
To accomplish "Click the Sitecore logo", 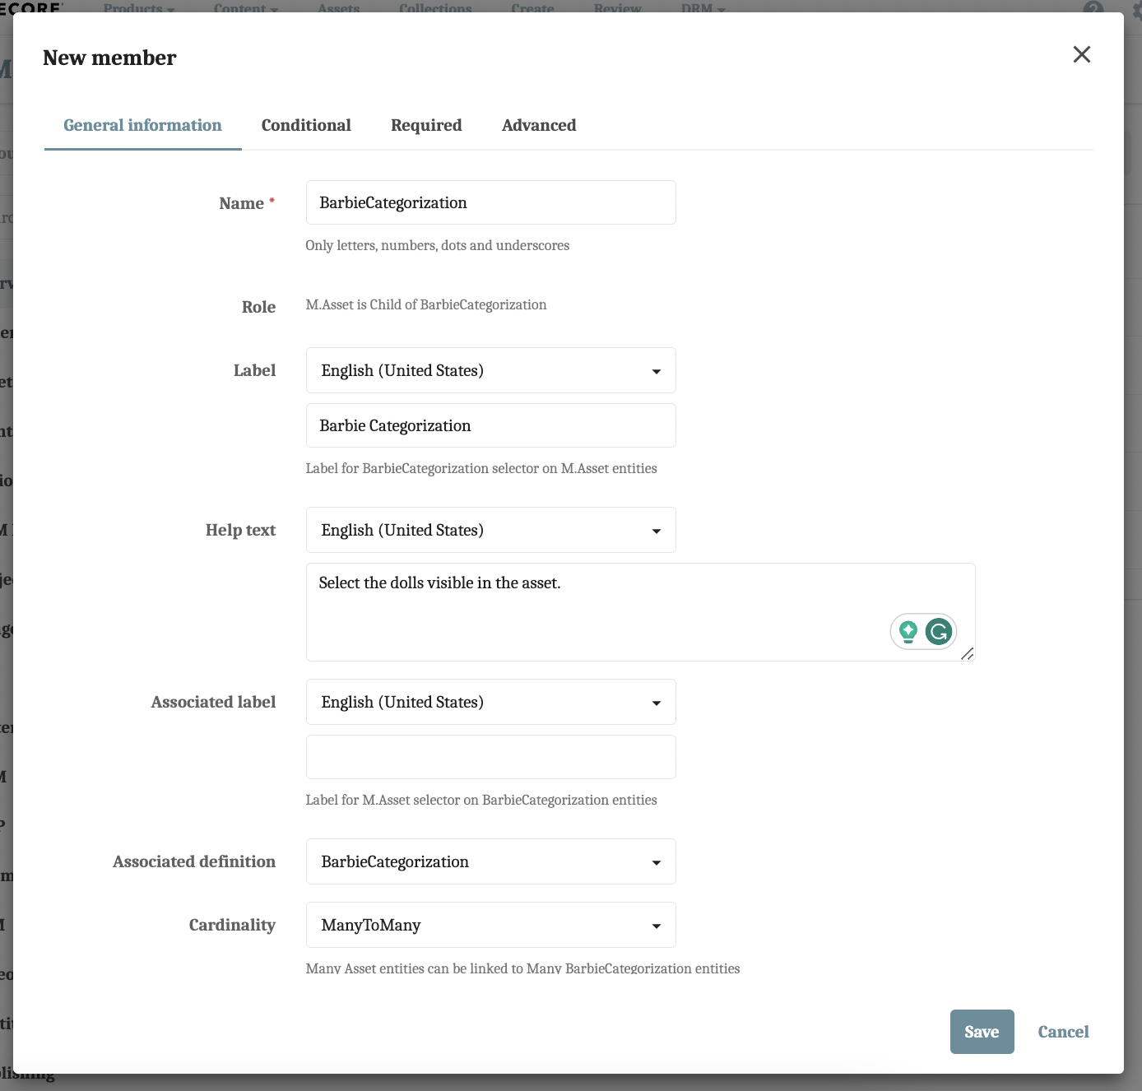I will click(29, 8).
